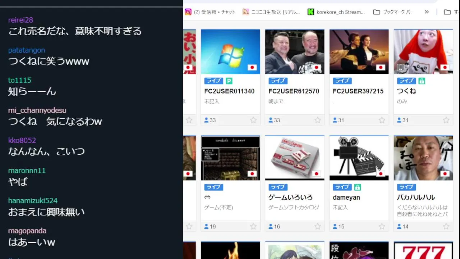
Task: Open the ブックマーク バー folder
Action: tap(394, 12)
